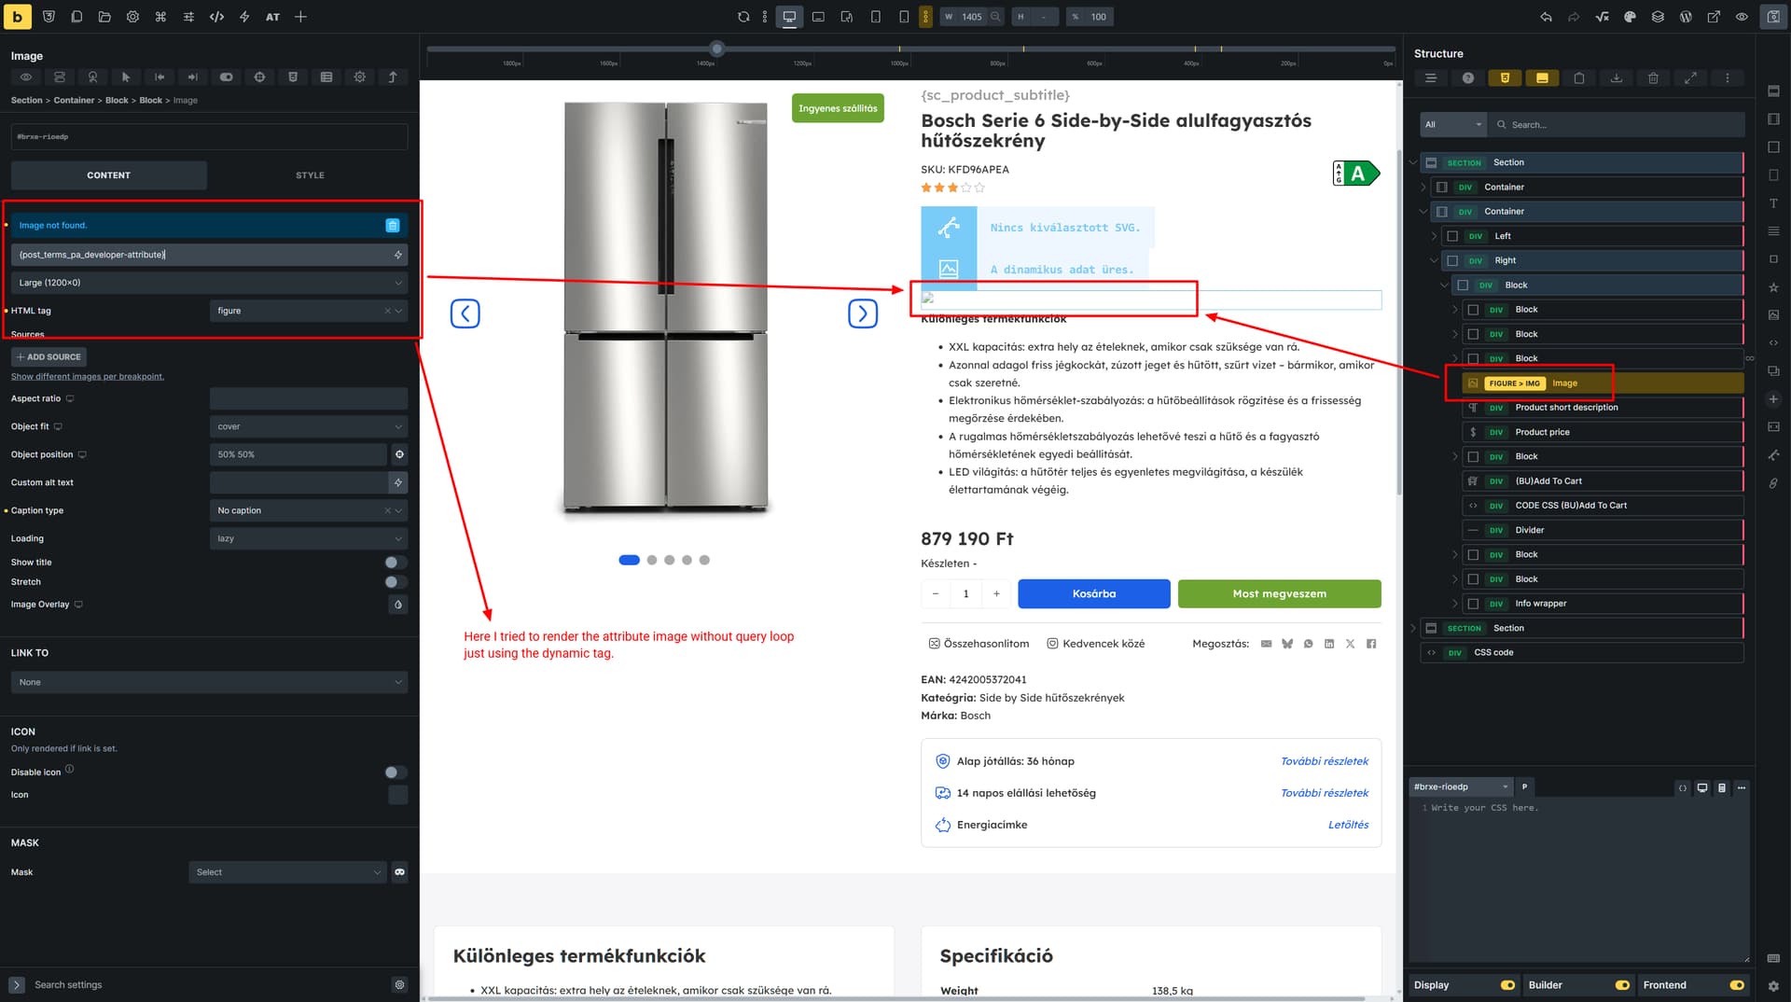The height and width of the screenshot is (1002, 1791).
Task: Click the object position target icon
Action: coord(399,454)
